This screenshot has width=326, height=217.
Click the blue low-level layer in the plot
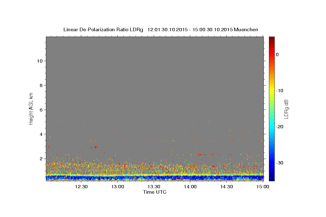[x=155, y=177]
